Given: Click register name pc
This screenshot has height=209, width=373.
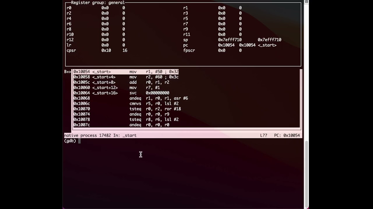Looking at the screenshot, I should pyautogui.click(x=186, y=45).
